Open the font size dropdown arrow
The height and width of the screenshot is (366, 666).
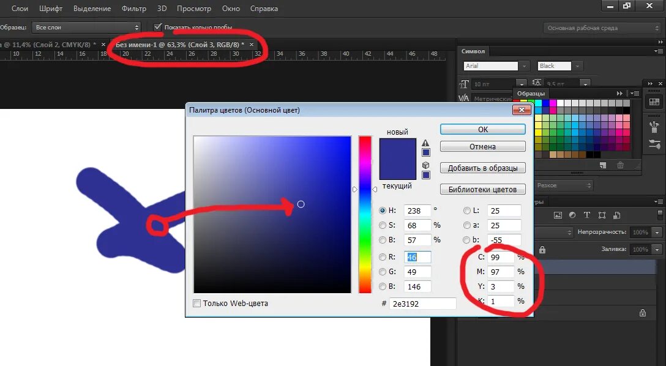(521, 84)
